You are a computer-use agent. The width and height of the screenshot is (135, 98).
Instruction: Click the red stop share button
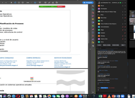(x=61, y=6)
